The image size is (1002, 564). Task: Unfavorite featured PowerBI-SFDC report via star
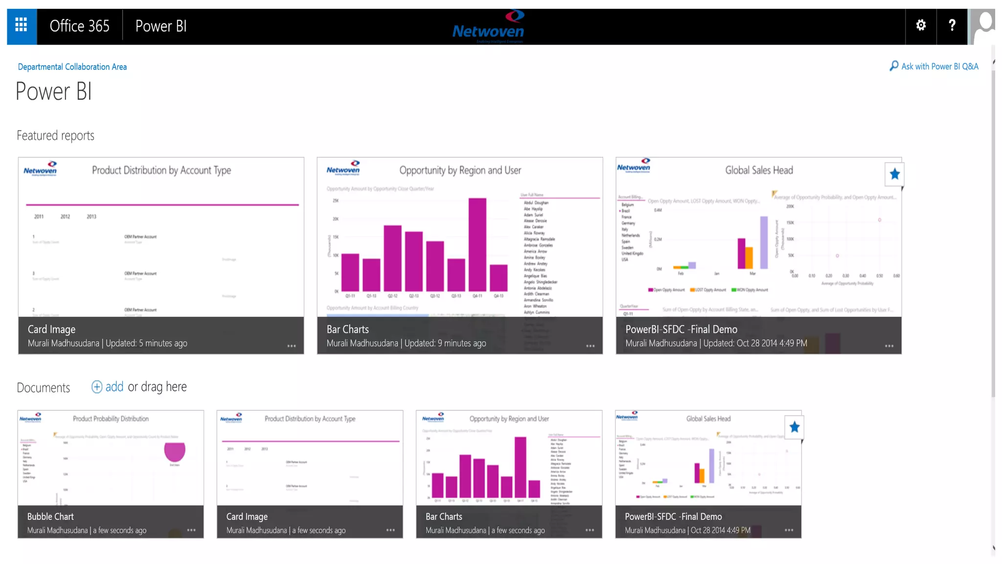[894, 174]
